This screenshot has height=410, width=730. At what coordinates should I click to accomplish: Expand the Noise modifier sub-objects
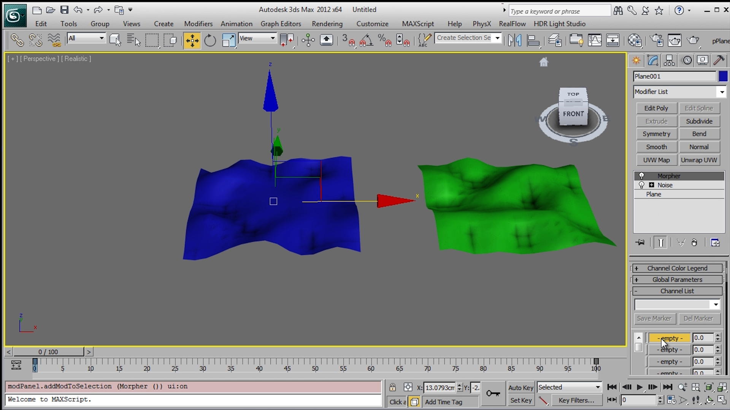coord(651,185)
